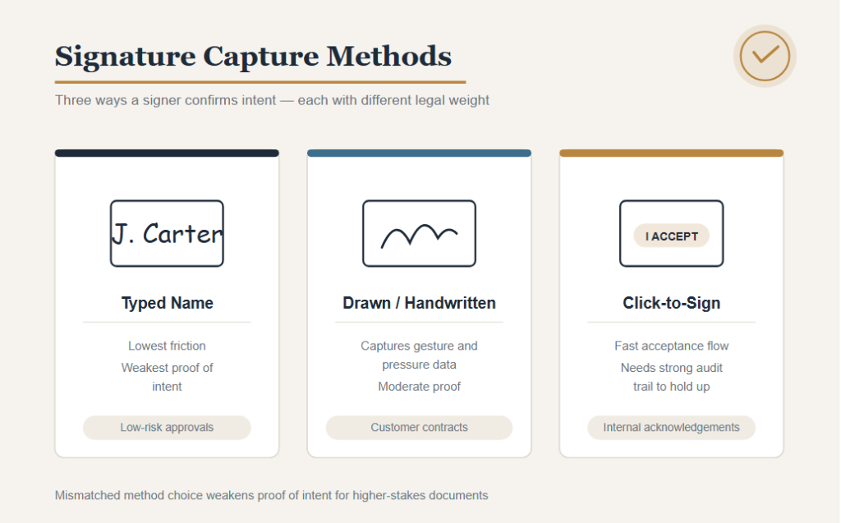
Task: Select the Internal acknowledgements pill
Action: coord(672,428)
